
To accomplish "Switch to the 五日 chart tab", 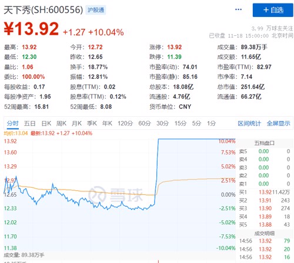I will tap(29, 123).
